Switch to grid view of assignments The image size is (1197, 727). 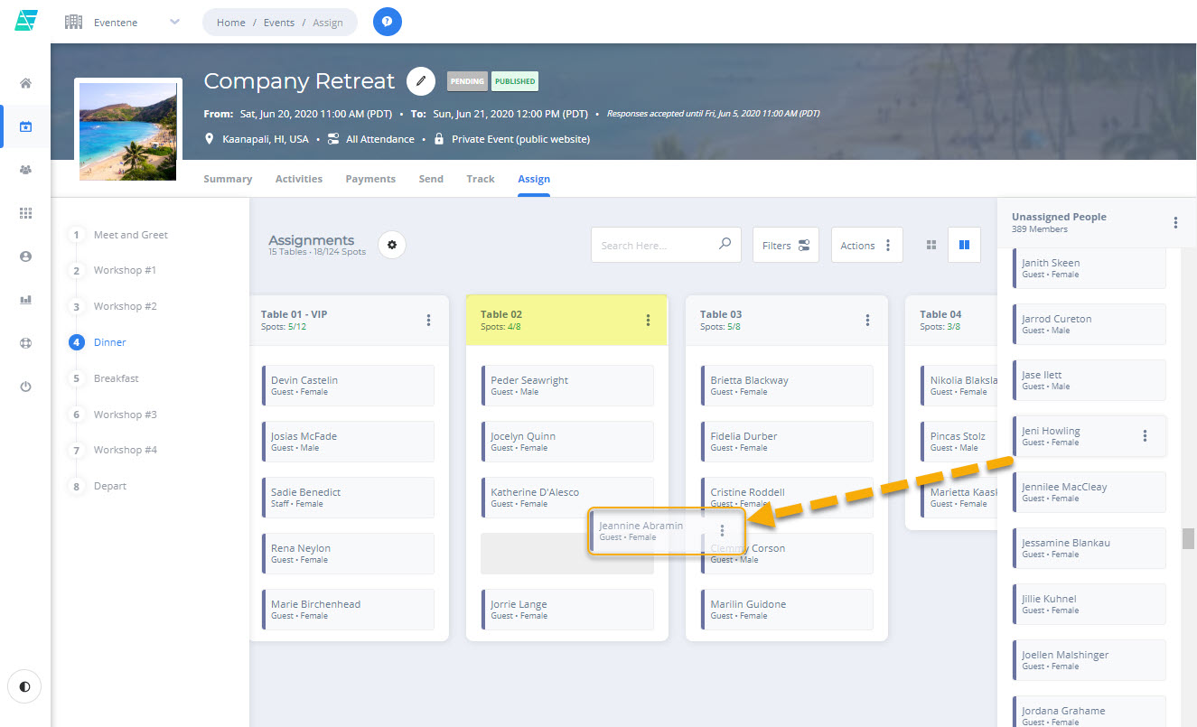930,244
